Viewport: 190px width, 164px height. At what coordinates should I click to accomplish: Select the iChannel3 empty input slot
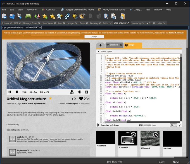tap(172, 139)
